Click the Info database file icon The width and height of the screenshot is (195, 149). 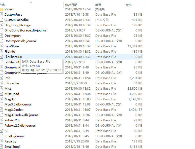(x=2, y=78)
